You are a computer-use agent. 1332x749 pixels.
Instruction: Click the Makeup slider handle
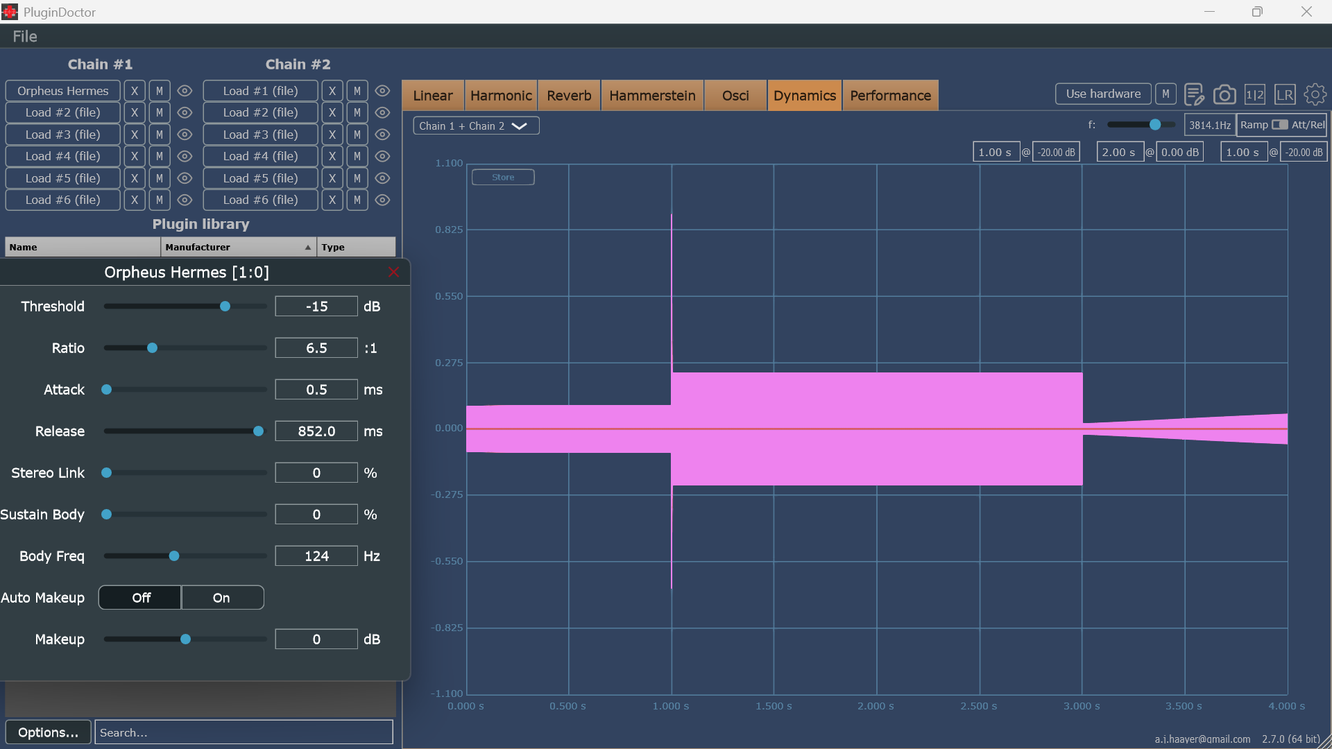185,639
